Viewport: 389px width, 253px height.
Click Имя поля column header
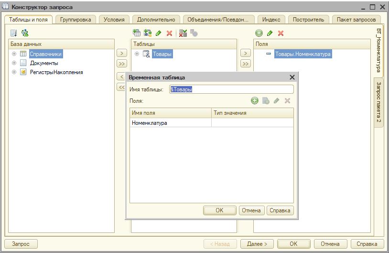[171, 113]
